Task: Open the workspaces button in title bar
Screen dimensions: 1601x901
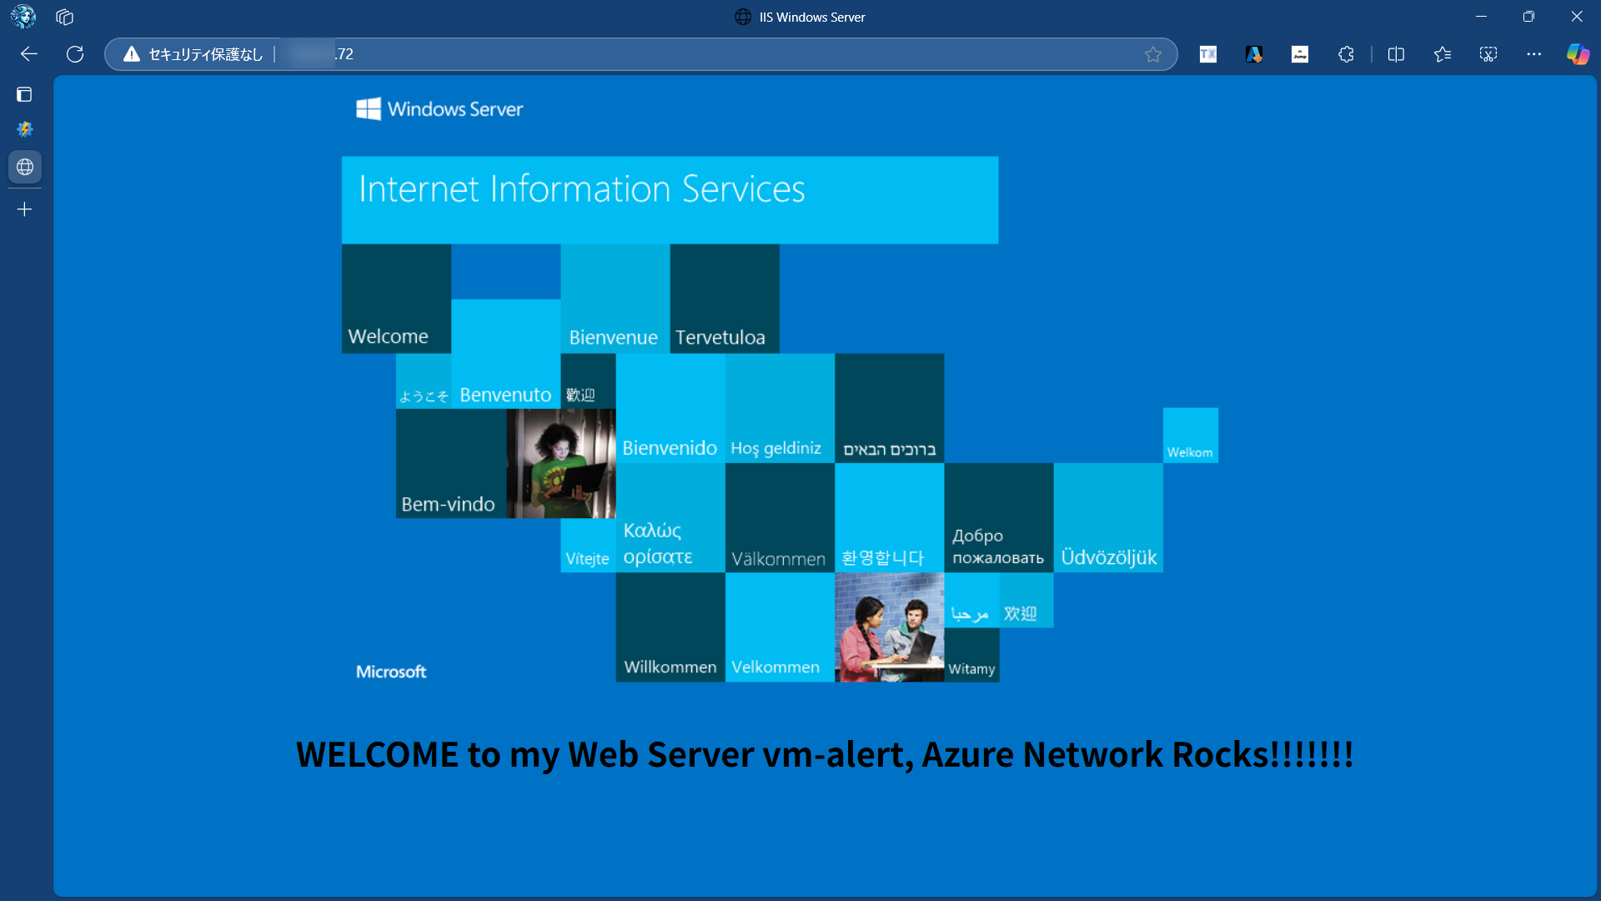Action: 65,17
